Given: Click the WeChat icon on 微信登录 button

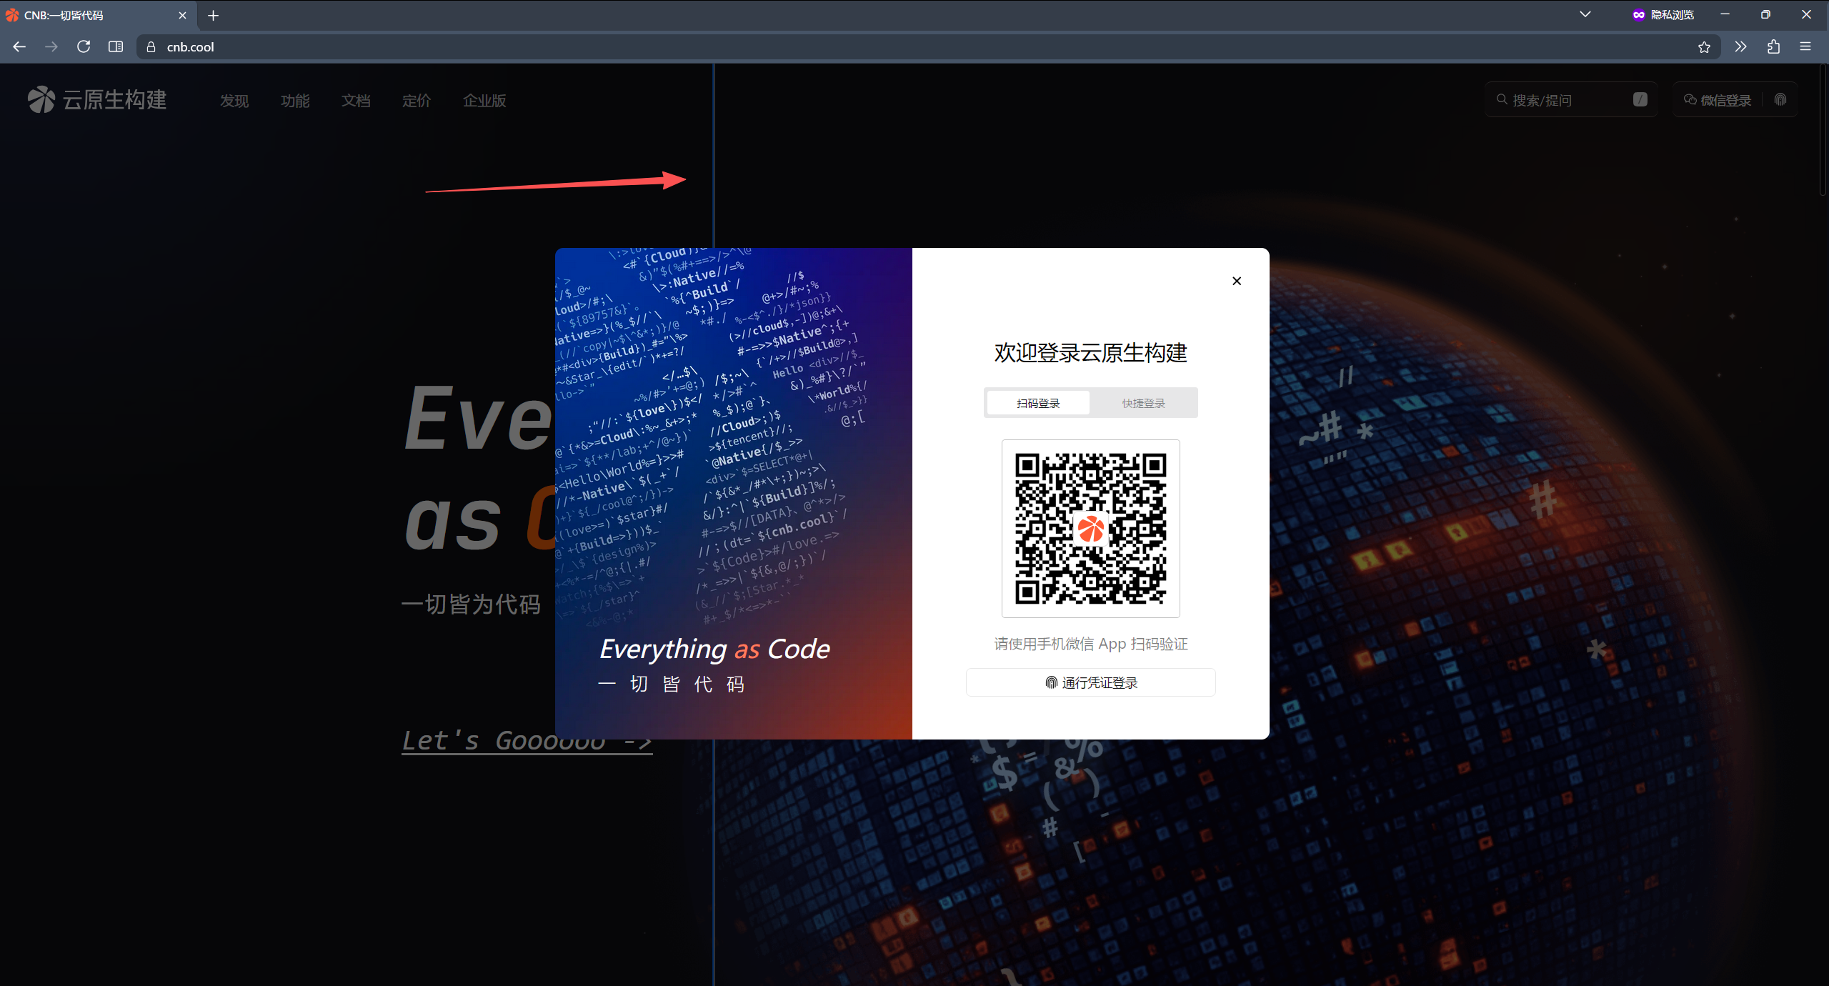Looking at the screenshot, I should tap(1691, 99).
